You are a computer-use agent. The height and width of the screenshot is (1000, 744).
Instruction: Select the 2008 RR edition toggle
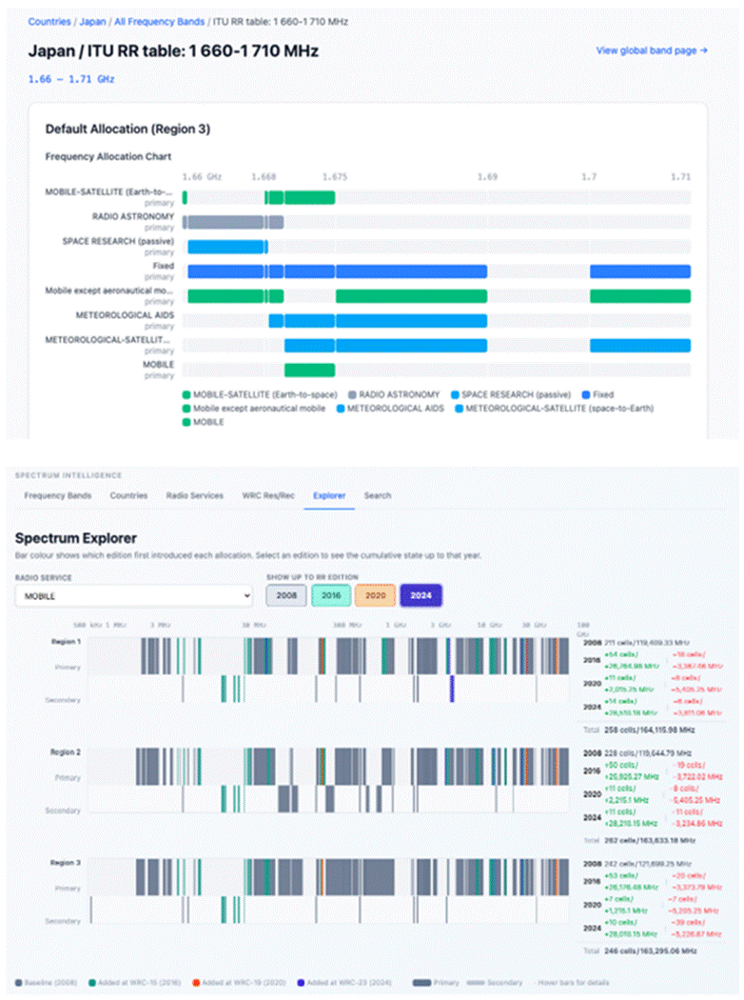[286, 595]
